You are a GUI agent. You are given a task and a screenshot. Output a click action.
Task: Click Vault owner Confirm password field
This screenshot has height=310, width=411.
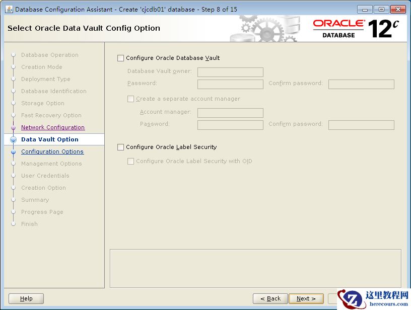361,85
